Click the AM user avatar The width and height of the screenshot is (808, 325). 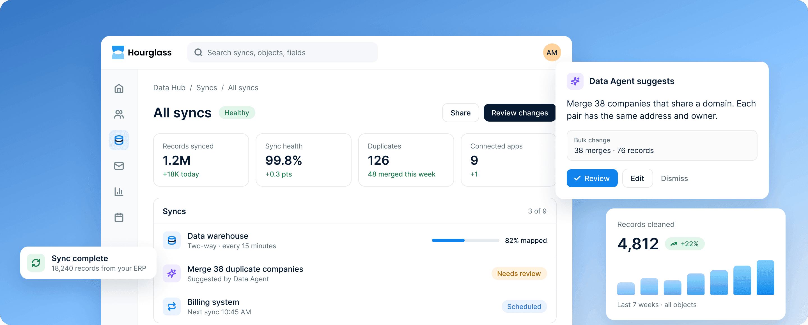(x=552, y=52)
